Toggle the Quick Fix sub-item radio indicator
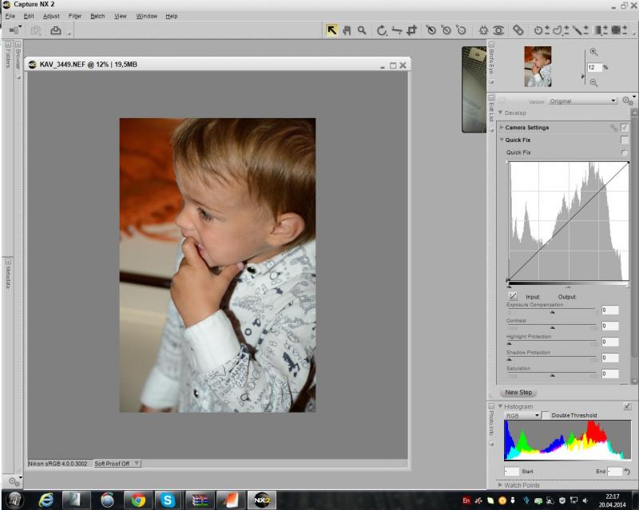 [x=624, y=152]
